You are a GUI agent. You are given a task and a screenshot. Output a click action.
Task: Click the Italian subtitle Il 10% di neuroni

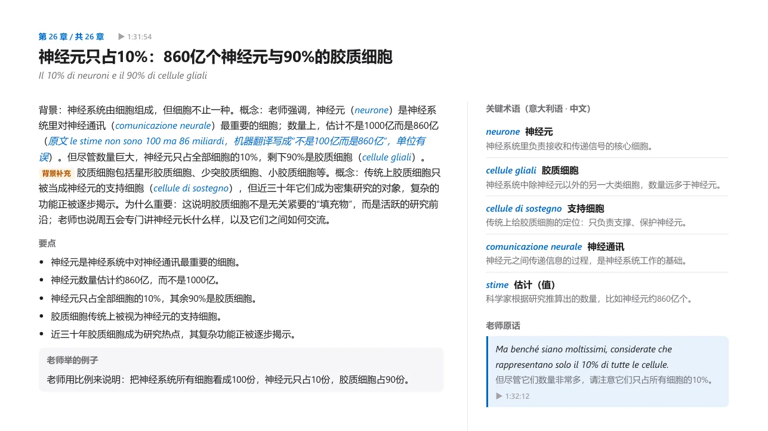click(123, 76)
